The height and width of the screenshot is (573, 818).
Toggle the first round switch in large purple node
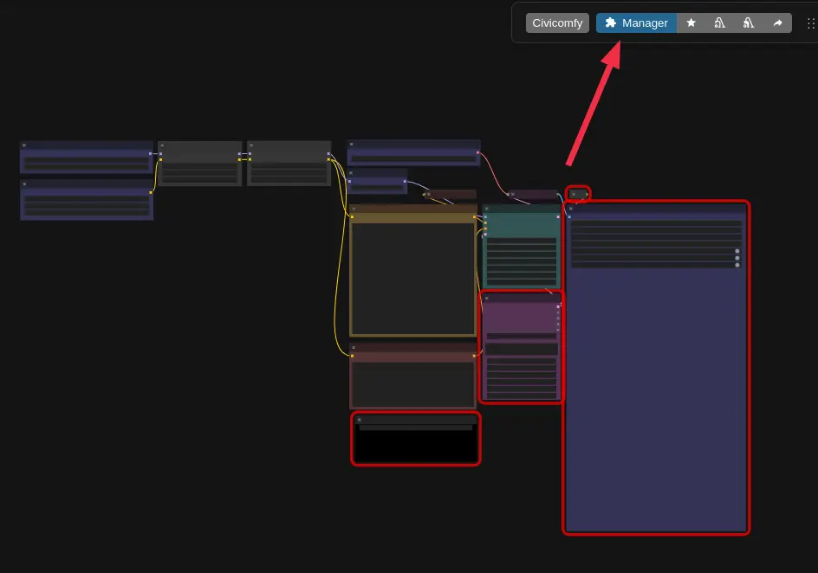pos(737,251)
